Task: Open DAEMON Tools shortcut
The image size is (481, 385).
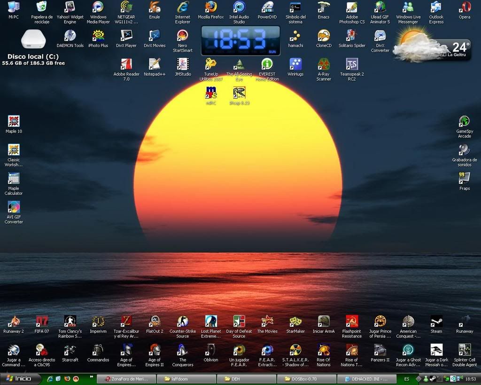Action: click(70, 36)
